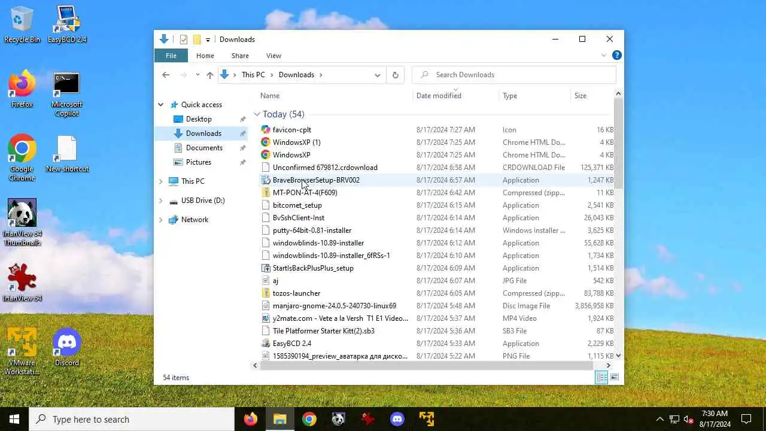
Task: Launch Google Chrome desktop shortcut
Action: (x=22, y=157)
